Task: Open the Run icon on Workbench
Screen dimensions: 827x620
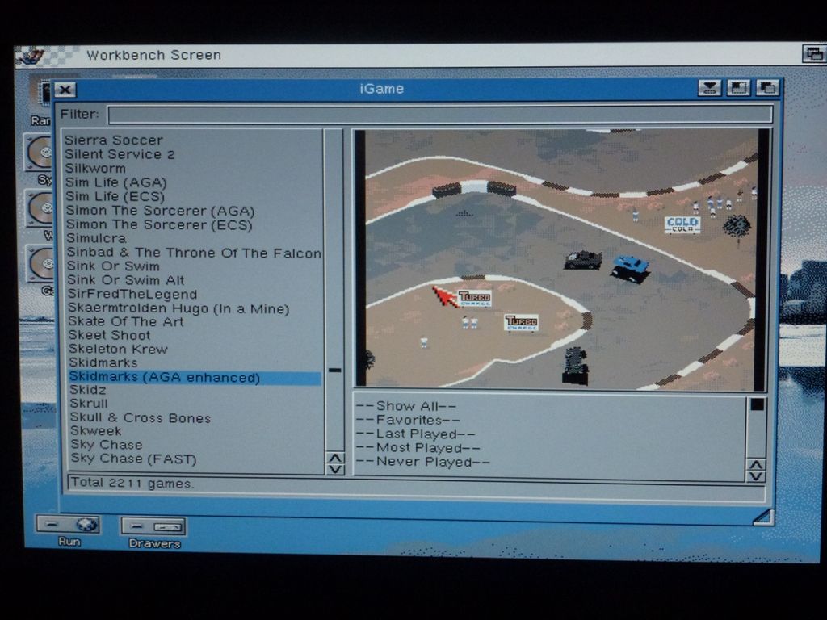Action: tap(68, 530)
